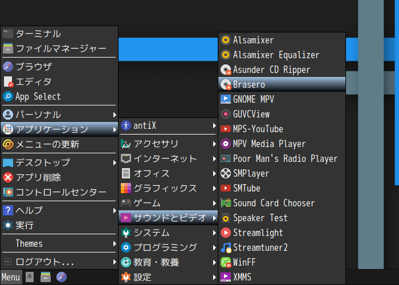The height and width of the screenshot is (285, 399).
Task: Expand the Themes submenu arrow
Action: (115, 243)
